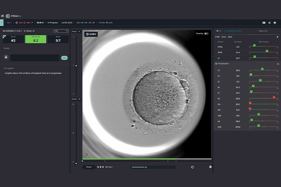Click the brightness circle icon below image
The width and height of the screenshot is (281, 187).
[192, 167]
